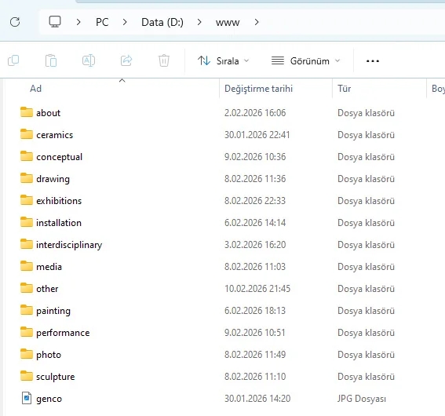Select the about folder icon

(x=27, y=112)
